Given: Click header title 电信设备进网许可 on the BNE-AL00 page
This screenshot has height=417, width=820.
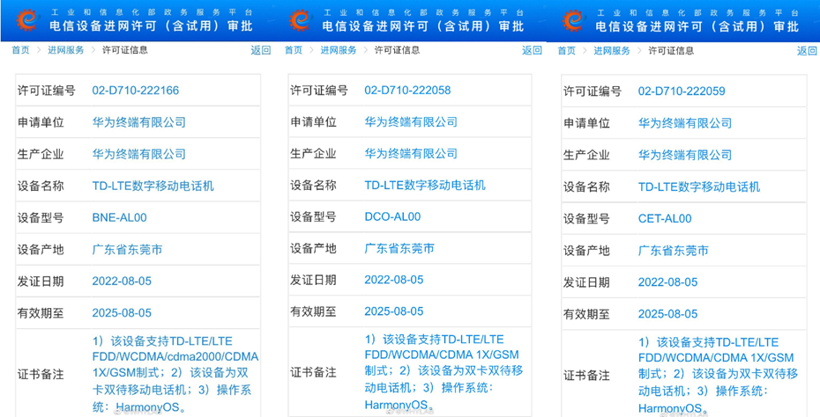Looking at the screenshot, I should coord(103,26).
